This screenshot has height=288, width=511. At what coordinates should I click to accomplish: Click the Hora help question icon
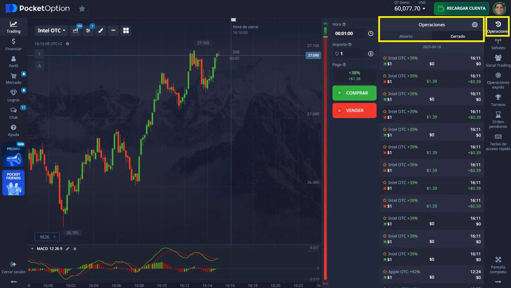tap(344, 24)
